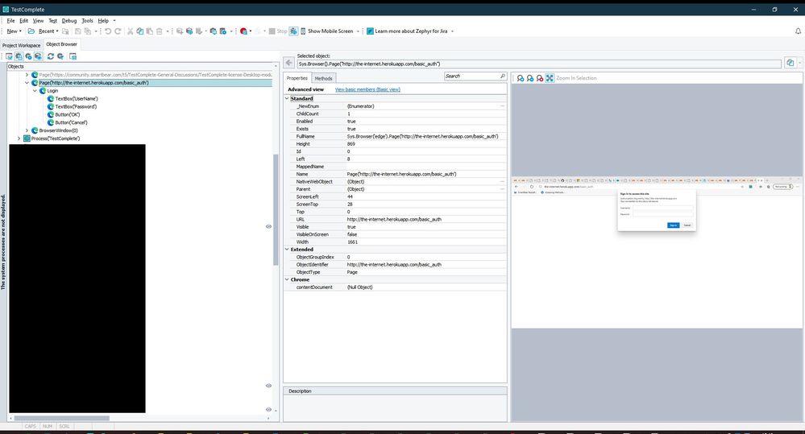Click the grayed-out Stop button in the toolbar

coord(280,31)
